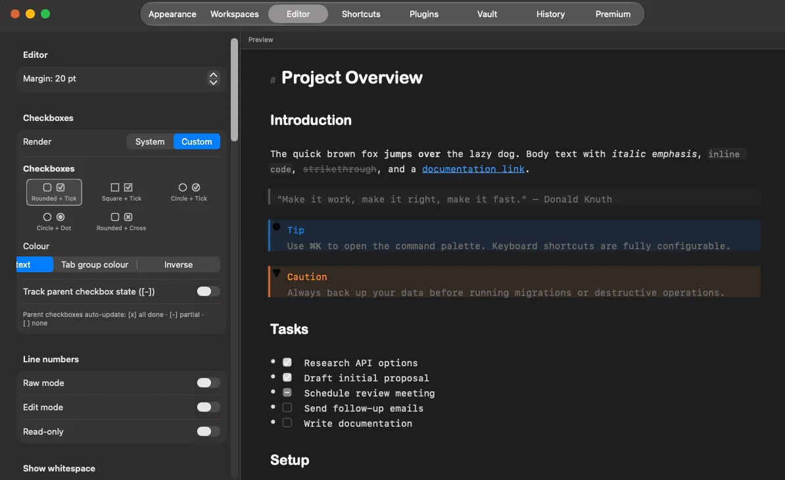
Task: Select the Rounded + Tick checkbox style
Action: (x=54, y=192)
